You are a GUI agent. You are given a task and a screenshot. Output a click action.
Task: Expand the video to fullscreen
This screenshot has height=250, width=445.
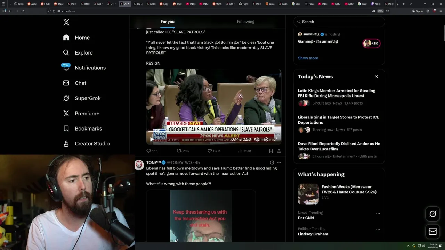point(275,139)
